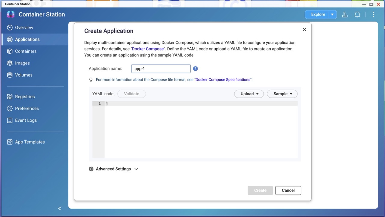385x217 pixels.
Task: Click the Container Station logo icon
Action: click(11, 14)
